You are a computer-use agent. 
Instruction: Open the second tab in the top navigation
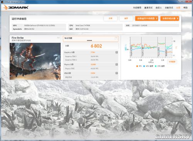click(148, 8)
